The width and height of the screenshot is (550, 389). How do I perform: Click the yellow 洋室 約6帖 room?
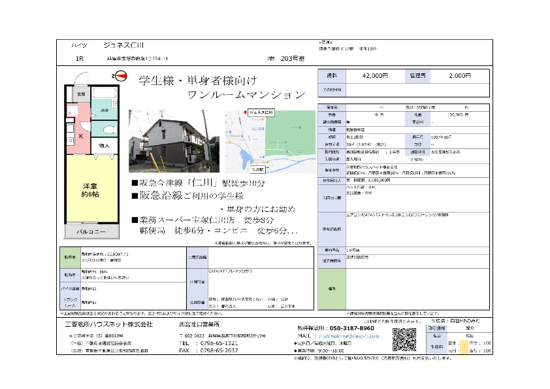(x=92, y=191)
